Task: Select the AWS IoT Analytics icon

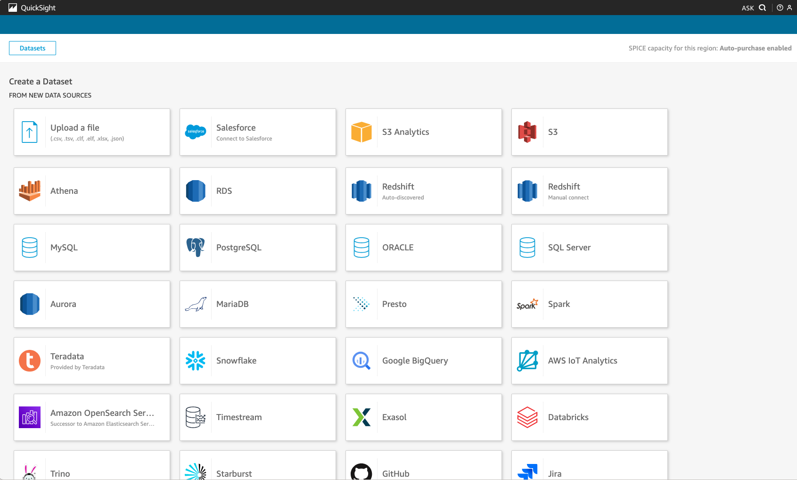Action: pyautogui.click(x=527, y=361)
